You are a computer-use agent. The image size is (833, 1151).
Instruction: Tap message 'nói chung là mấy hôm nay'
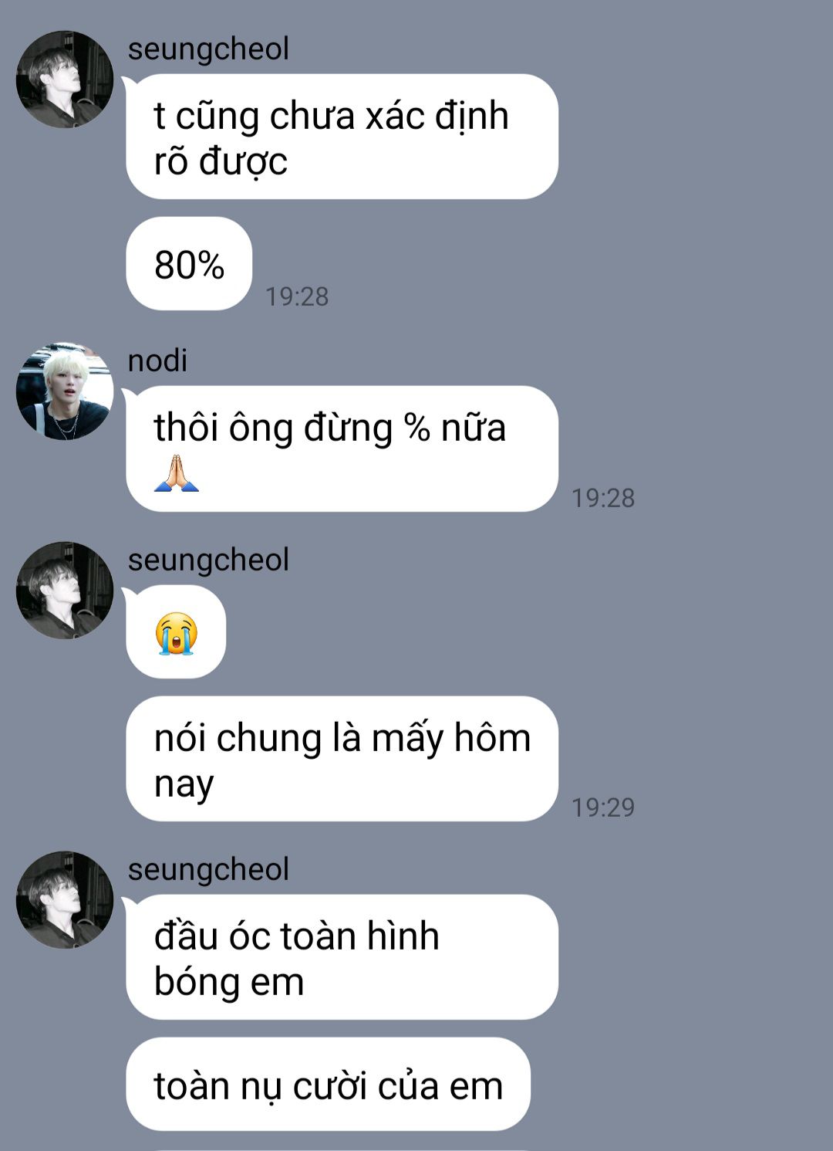pyautogui.click(x=342, y=759)
